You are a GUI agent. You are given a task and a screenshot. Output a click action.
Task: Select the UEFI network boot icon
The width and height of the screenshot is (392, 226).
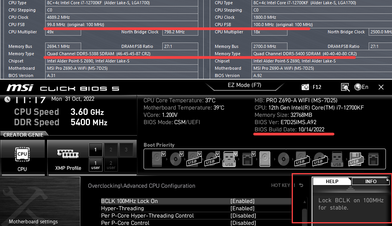pyautogui.click(x=248, y=159)
